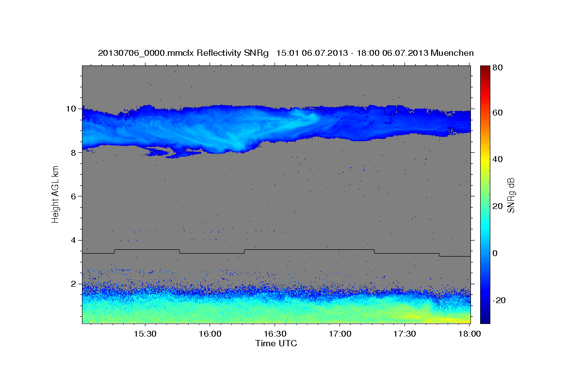Click the 18:00 time tick label
Viewport: 582px width, 388px height.
469,334
